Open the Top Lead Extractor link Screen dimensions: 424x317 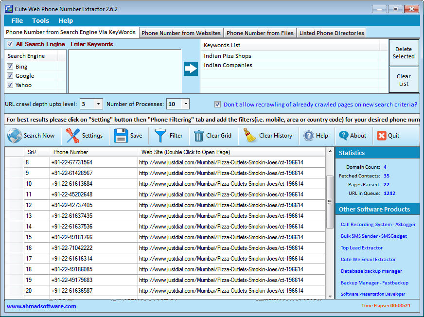point(362,248)
